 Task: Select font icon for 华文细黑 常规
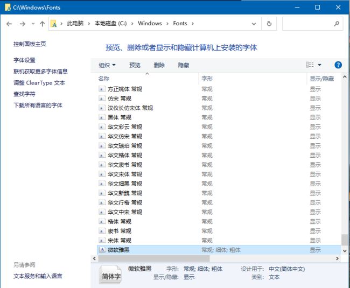click(x=102, y=184)
